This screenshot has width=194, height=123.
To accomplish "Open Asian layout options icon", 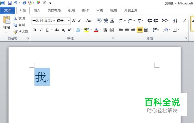I will [165, 21].
